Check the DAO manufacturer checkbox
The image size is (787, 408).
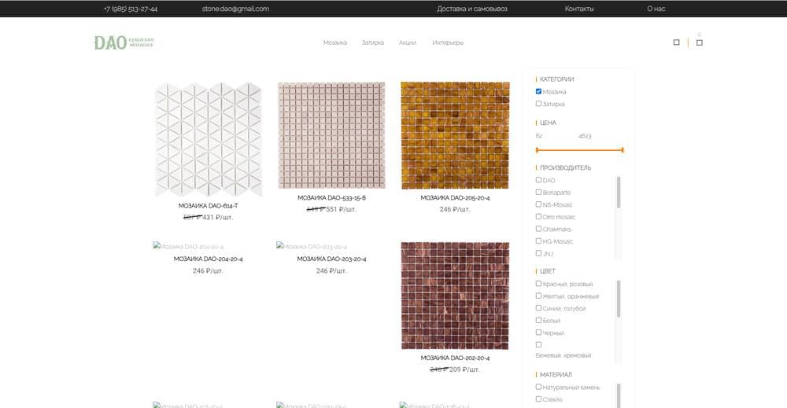(538, 179)
